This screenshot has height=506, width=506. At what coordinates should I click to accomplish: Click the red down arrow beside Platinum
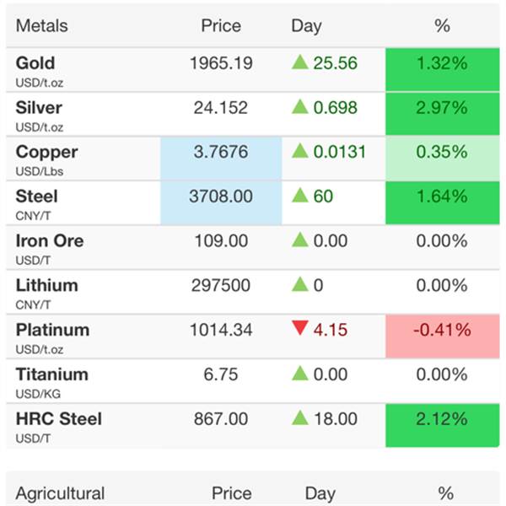click(x=299, y=330)
